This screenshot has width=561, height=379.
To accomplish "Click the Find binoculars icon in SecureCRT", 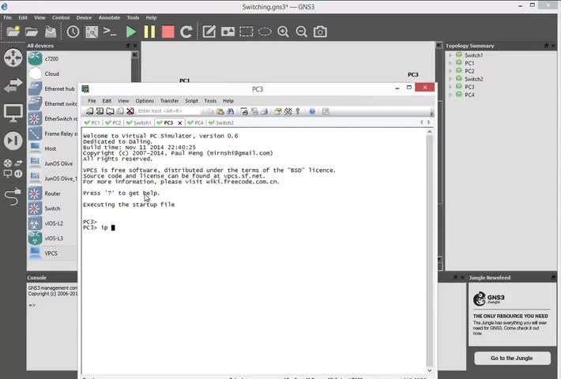I will (231, 111).
